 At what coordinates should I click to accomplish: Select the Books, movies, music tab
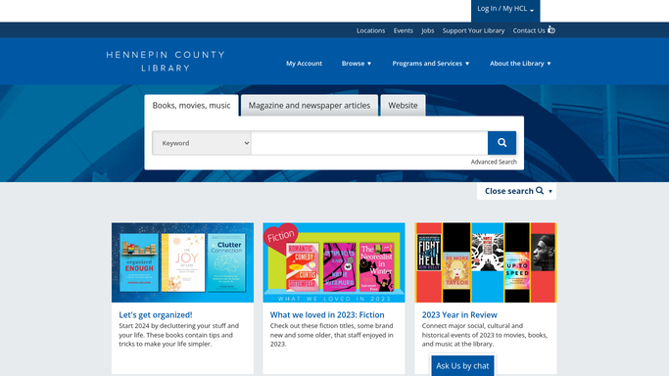point(191,106)
